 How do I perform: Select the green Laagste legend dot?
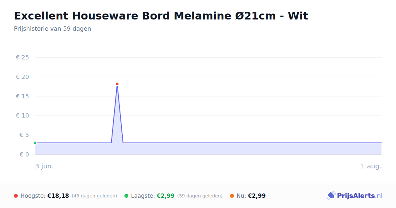126,196
